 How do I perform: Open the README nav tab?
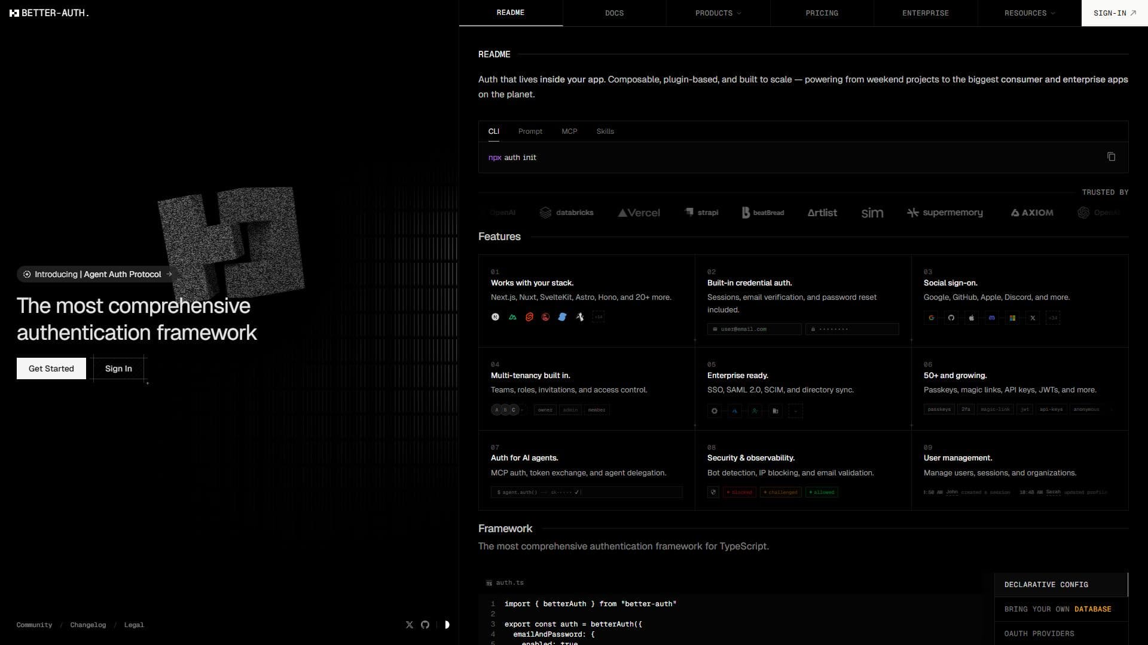[511, 13]
